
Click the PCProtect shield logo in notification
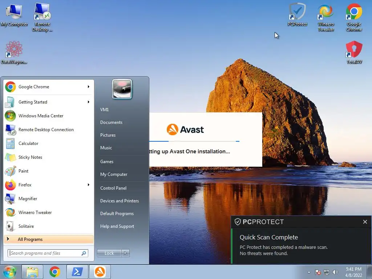[x=238, y=222]
